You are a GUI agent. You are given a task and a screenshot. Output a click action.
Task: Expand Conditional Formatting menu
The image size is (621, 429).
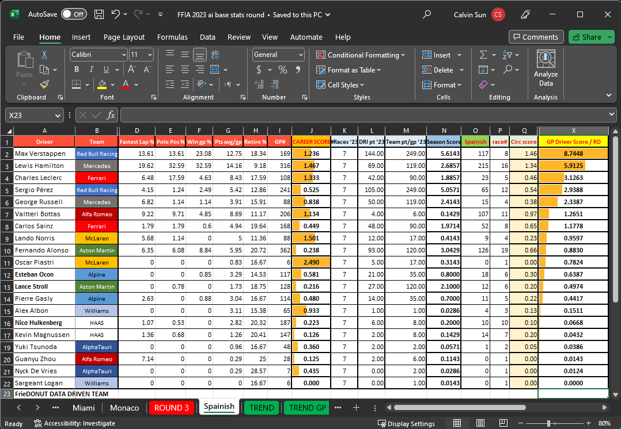[361, 55]
